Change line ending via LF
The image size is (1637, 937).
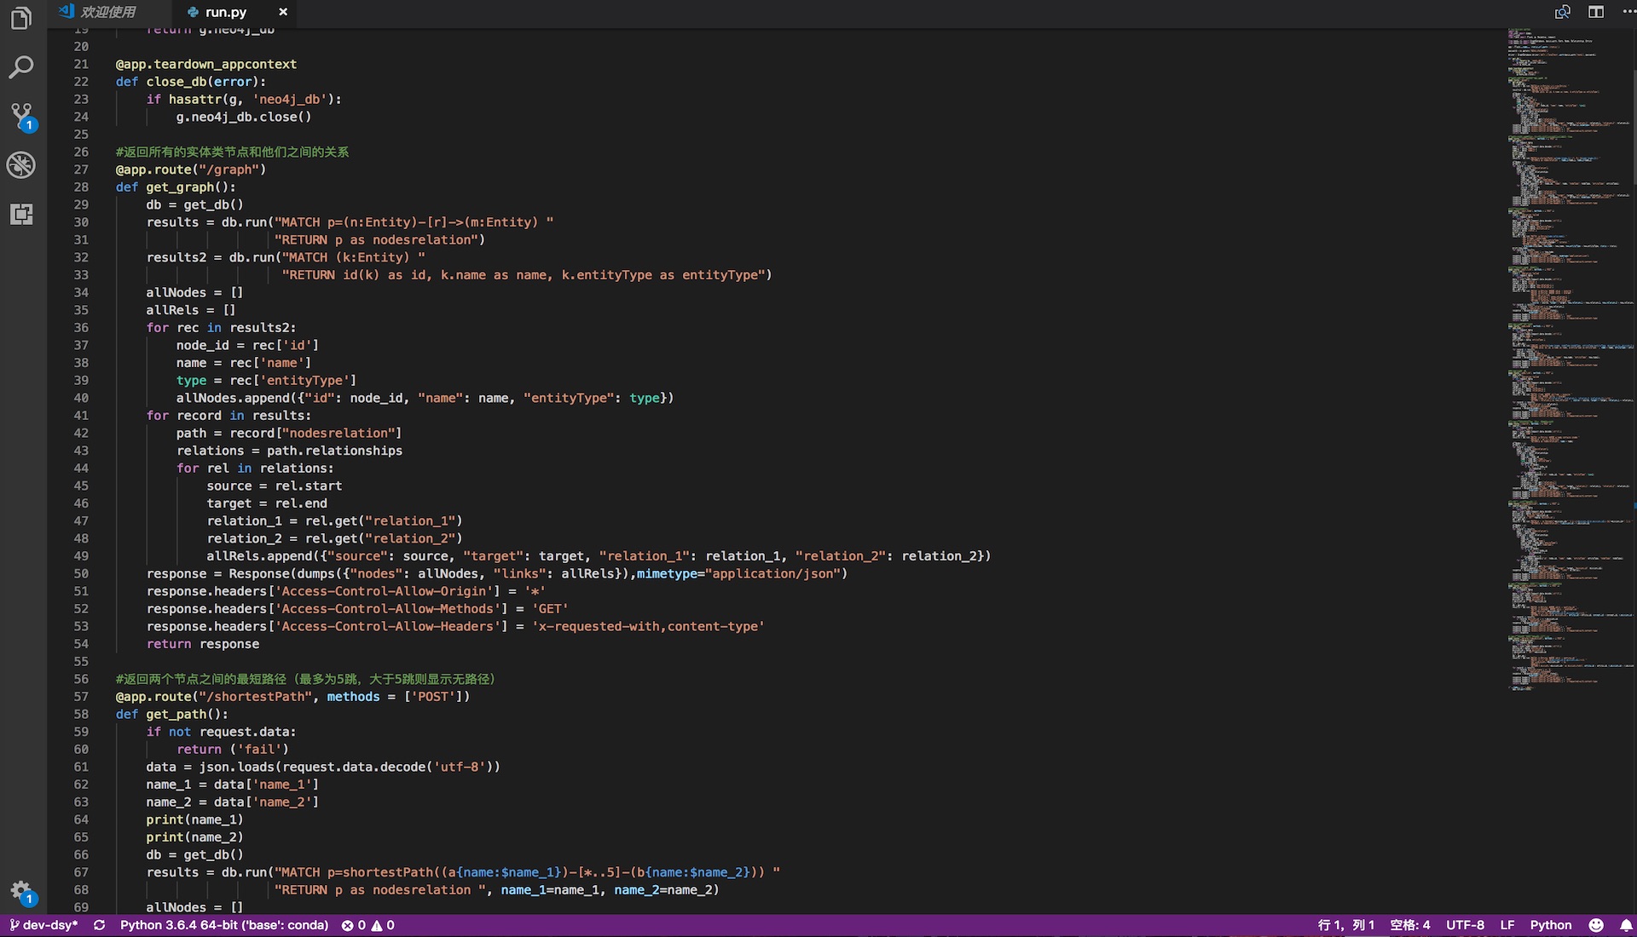(x=1507, y=925)
